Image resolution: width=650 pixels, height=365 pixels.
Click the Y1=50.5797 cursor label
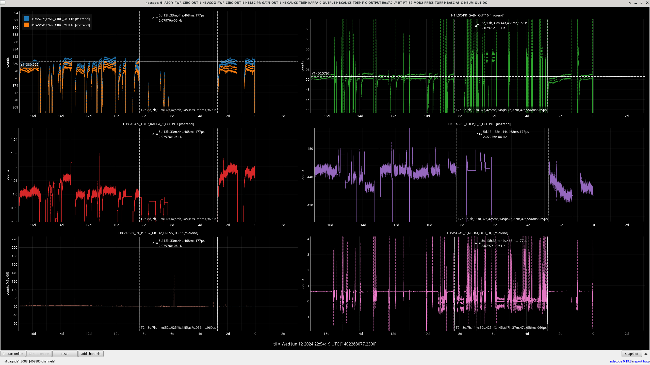320,73
